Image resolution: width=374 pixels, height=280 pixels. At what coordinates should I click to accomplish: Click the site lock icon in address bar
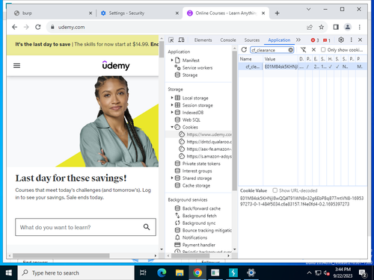tap(52, 27)
